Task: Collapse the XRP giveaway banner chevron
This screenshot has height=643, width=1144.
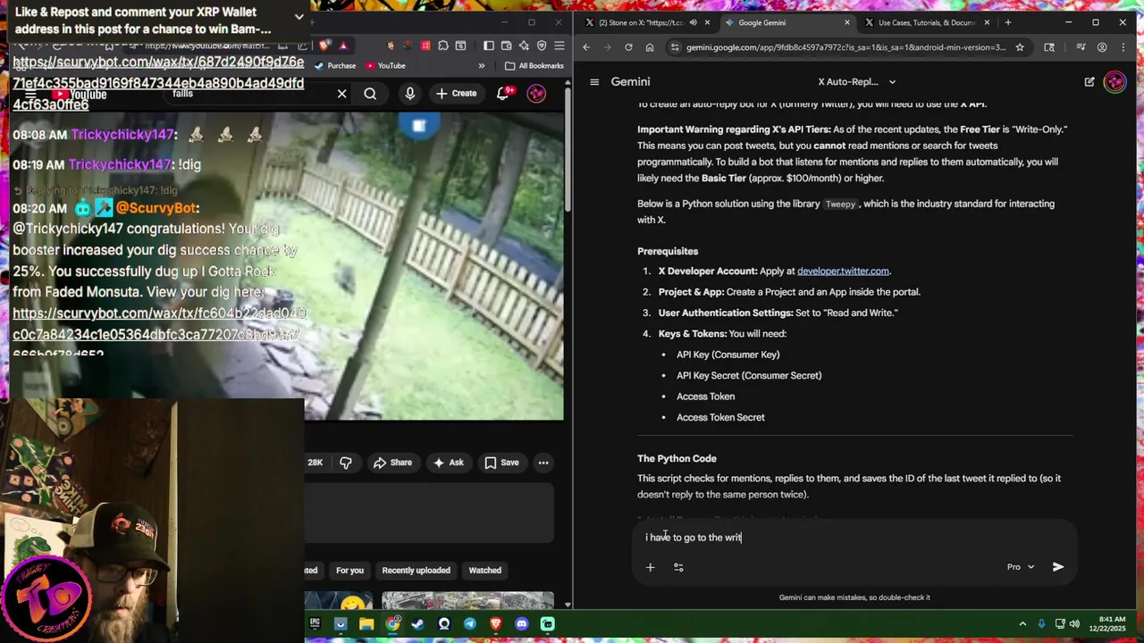Action: [299, 17]
